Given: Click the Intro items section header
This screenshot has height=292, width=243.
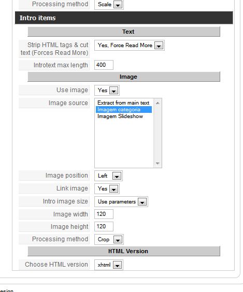Looking at the screenshot, I should 124,18.
